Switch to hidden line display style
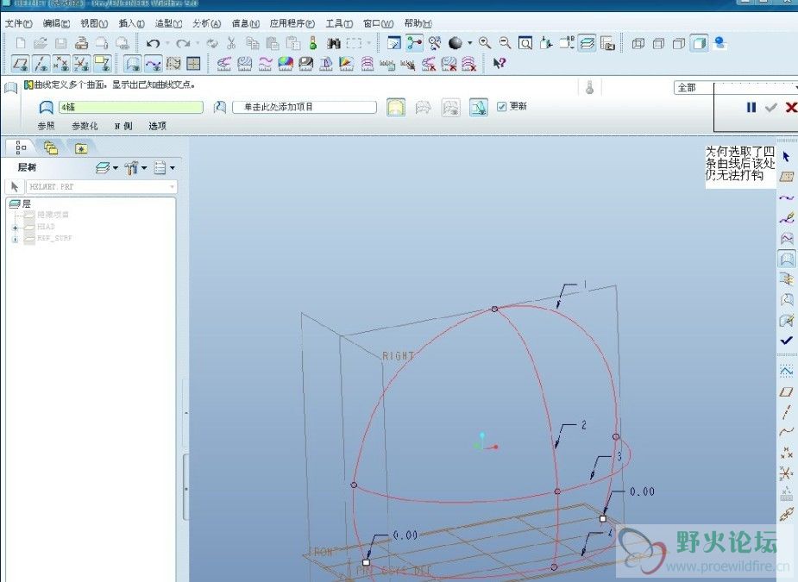This screenshot has width=798, height=582. 658,44
